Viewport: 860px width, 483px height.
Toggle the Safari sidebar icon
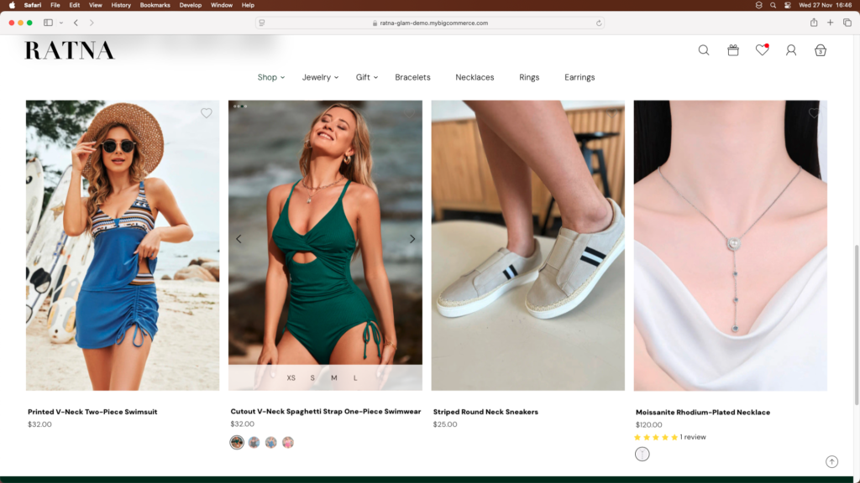coord(48,23)
